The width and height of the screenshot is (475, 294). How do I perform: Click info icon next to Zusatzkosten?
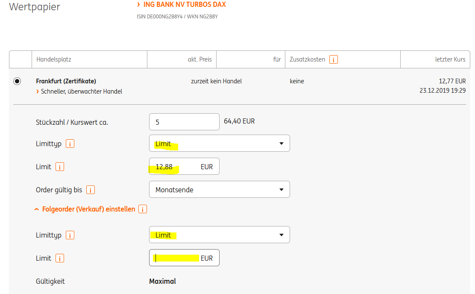tap(334, 59)
